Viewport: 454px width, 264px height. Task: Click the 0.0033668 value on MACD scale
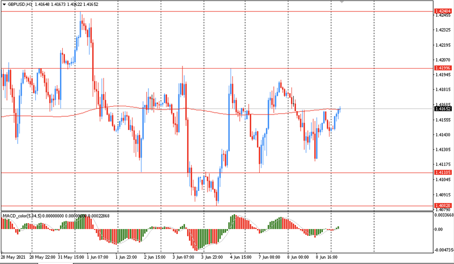(443, 215)
